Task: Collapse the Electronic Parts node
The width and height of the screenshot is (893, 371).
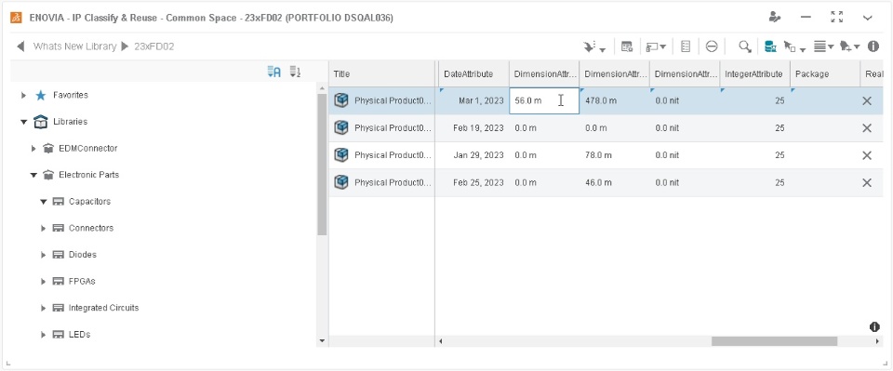Action: [33, 175]
